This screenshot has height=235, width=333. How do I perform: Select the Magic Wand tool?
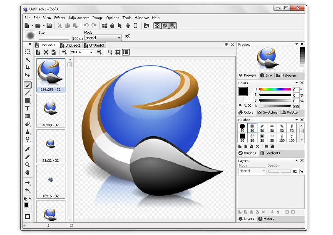click(x=27, y=60)
